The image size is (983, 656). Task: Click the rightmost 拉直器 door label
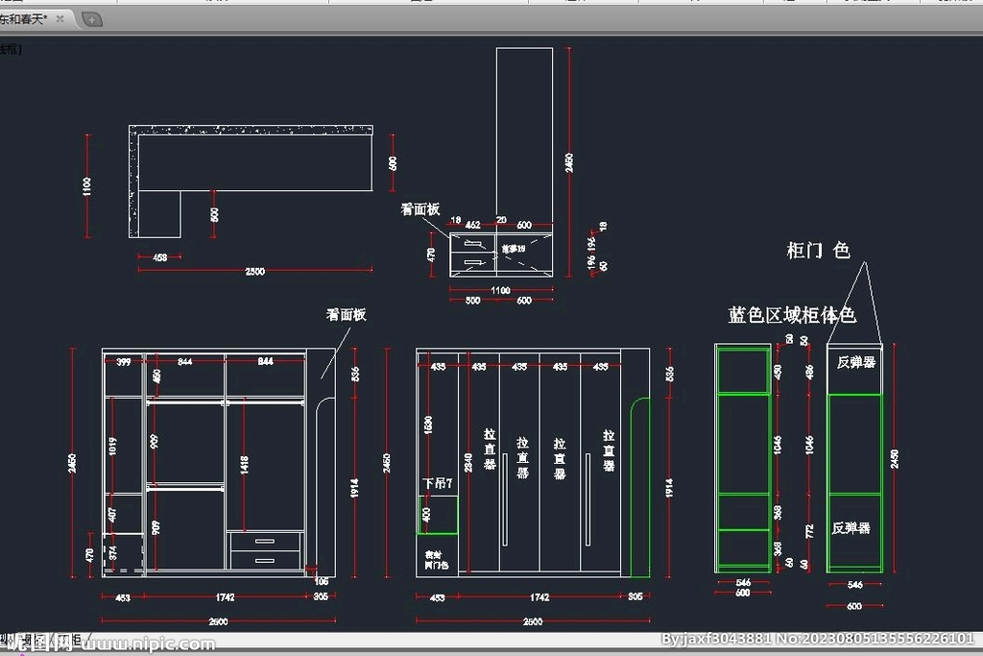609,449
